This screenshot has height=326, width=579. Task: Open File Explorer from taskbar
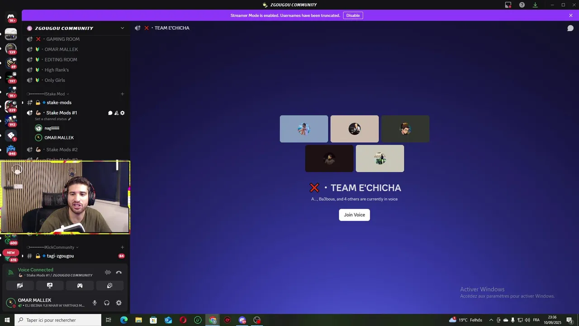(x=139, y=320)
